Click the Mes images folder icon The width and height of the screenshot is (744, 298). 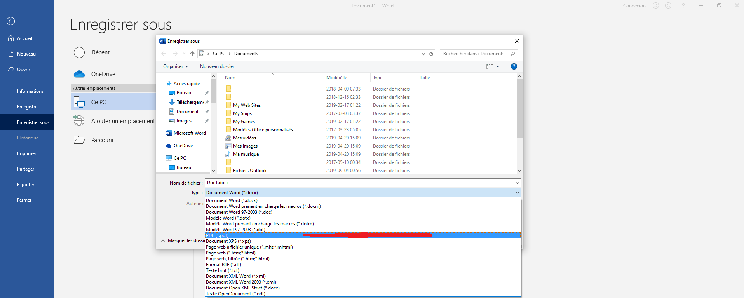pos(228,146)
